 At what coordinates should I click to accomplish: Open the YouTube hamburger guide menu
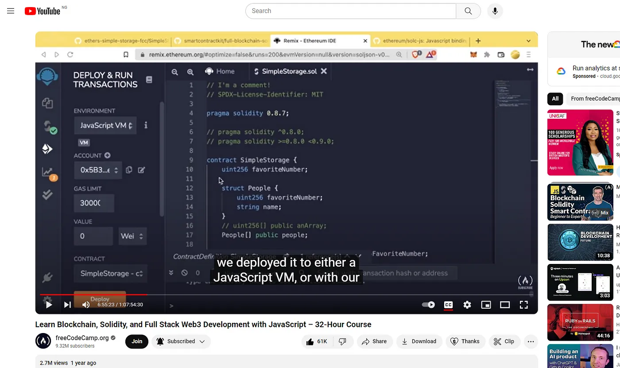click(x=11, y=11)
